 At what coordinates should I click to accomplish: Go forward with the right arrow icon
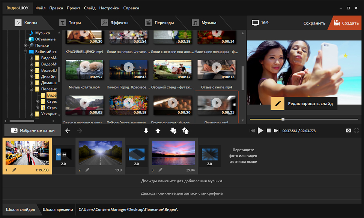point(80,131)
